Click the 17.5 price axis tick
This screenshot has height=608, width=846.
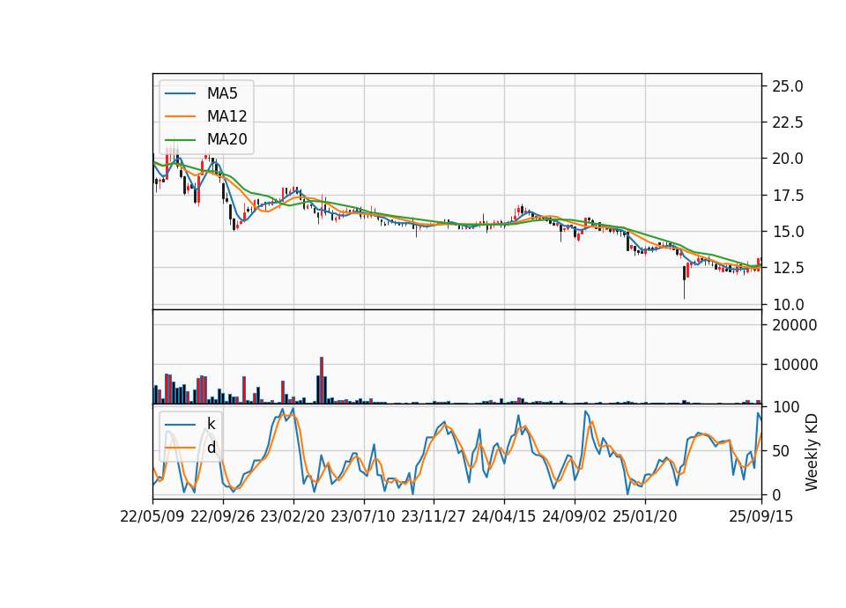tap(788, 196)
